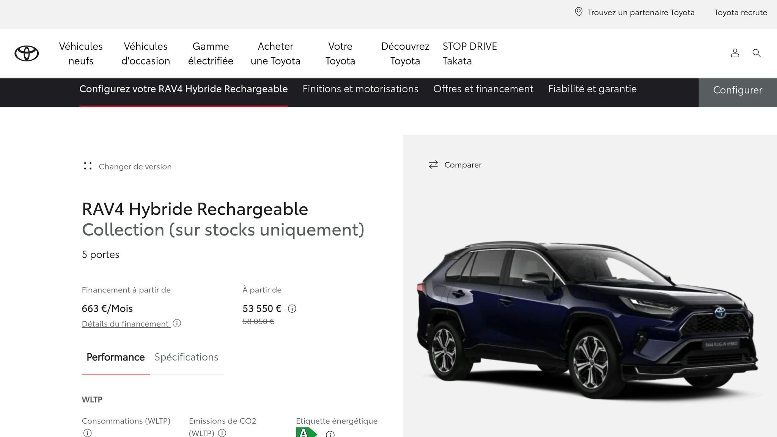Click the compare arrows icon next to Comparer

pos(433,165)
